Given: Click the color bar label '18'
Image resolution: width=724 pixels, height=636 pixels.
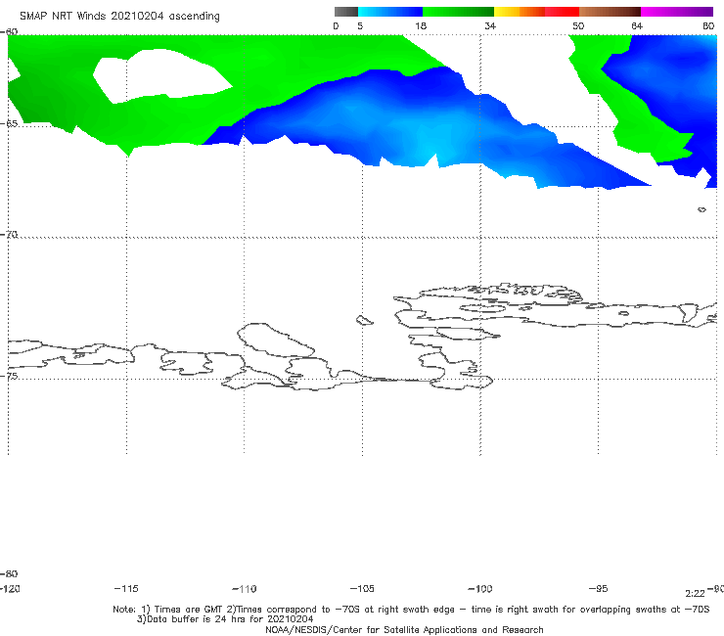Looking at the screenshot, I should coord(421,25).
